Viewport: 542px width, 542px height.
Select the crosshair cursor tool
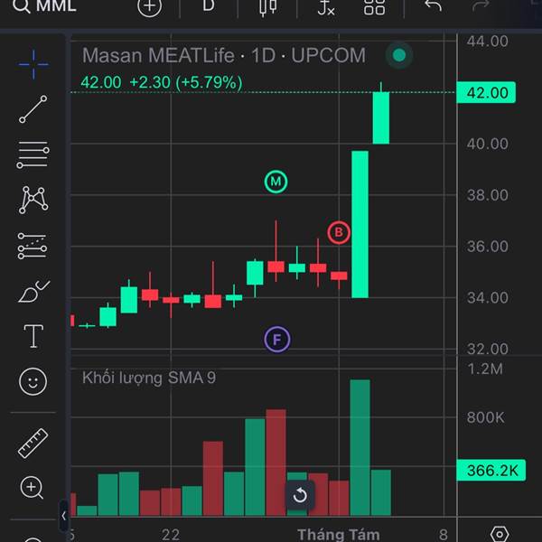point(33,64)
